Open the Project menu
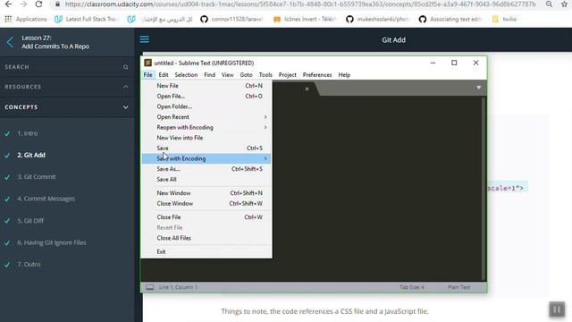The width and height of the screenshot is (572, 322). 288,75
